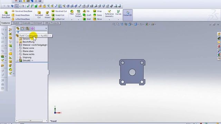This screenshot has width=221, height=124.
Task: Click the feature tree horizontal scrollbar
Action: click(30, 121)
